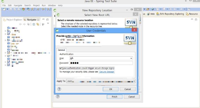Close the Navigator view tab

(x=38, y=20)
